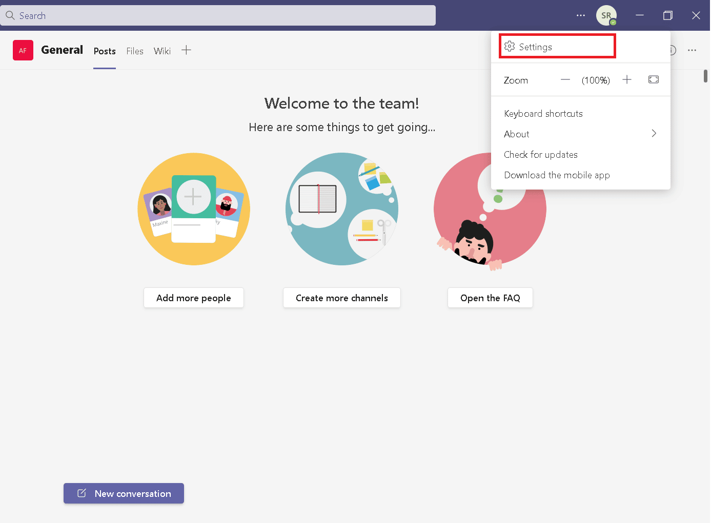This screenshot has width=711, height=523.
Task: Click the Search box at top
Action: click(218, 15)
